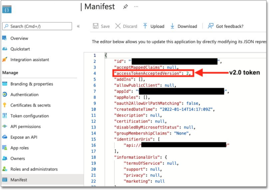Open Overview in the sidebar
The height and width of the screenshot is (190, 269).
click(x=19, y=38)
